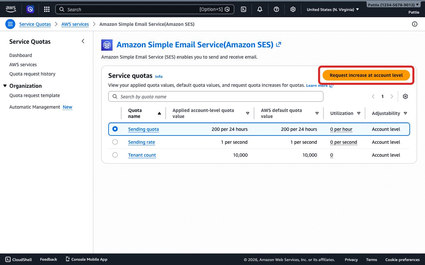Click AWS services breadcrumb link

tap(75, 24)
